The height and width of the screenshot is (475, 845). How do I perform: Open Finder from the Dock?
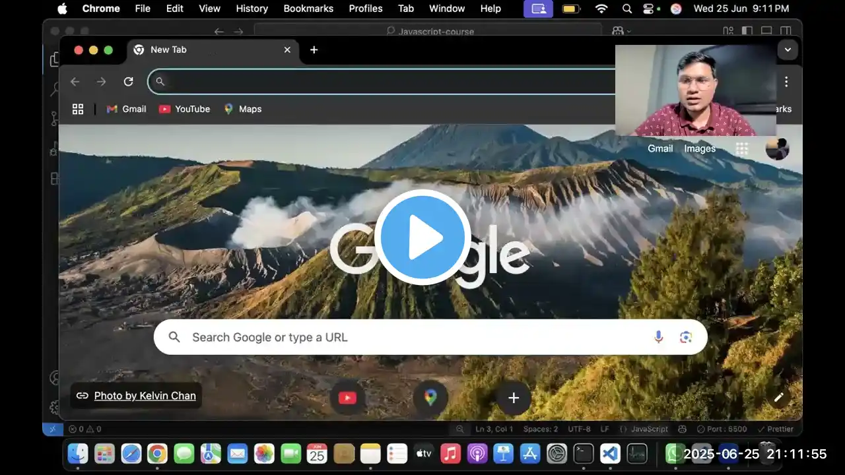point(78,453)
